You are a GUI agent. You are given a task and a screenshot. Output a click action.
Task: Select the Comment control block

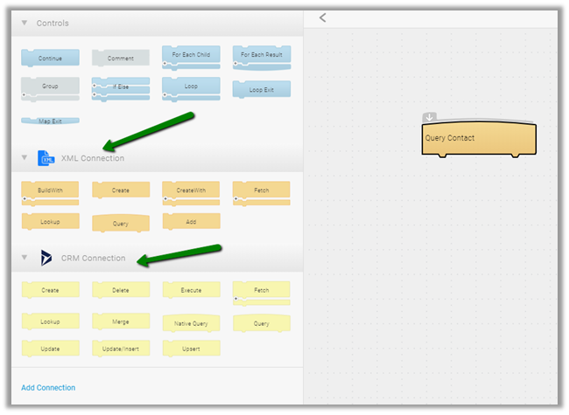click(121, 59)
